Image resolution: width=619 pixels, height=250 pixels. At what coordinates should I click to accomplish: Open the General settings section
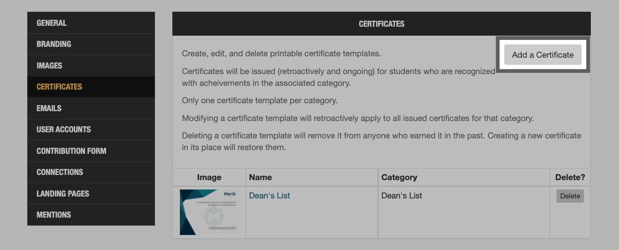point(52,23)
